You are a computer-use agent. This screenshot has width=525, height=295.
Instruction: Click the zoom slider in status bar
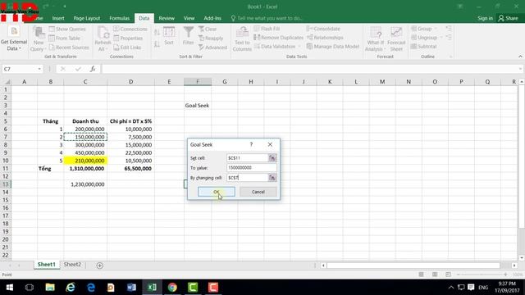pos(482,275)
